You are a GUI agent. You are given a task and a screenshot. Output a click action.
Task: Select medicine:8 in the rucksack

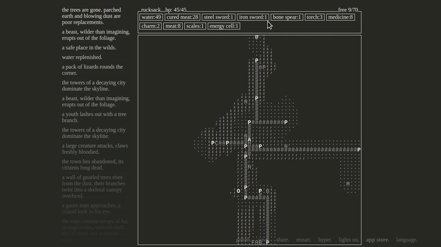[341, 17]
